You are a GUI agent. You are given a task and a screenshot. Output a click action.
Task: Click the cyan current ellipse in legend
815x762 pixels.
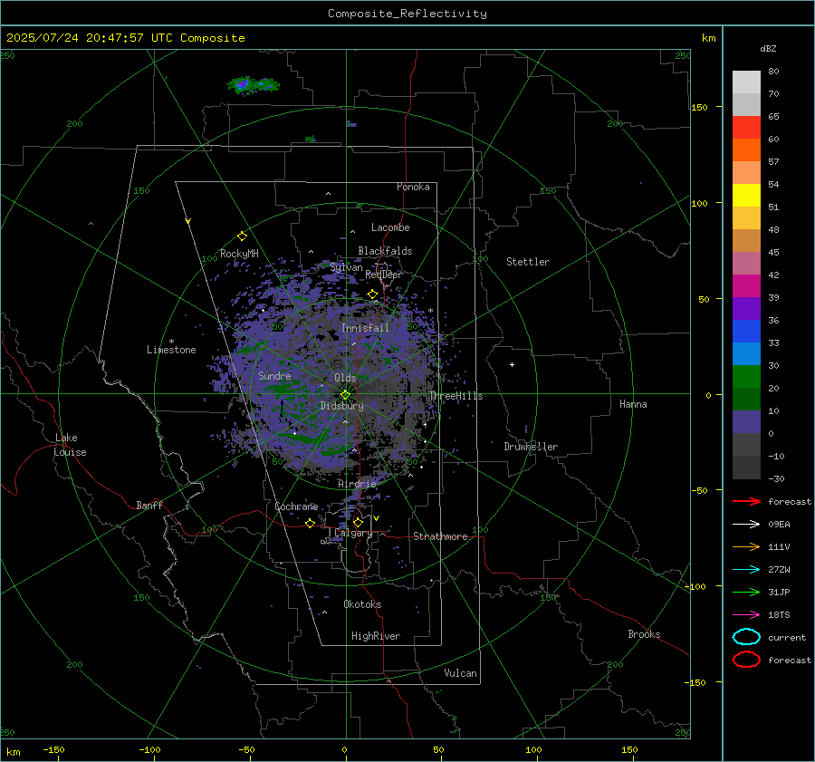coord(746,637)
